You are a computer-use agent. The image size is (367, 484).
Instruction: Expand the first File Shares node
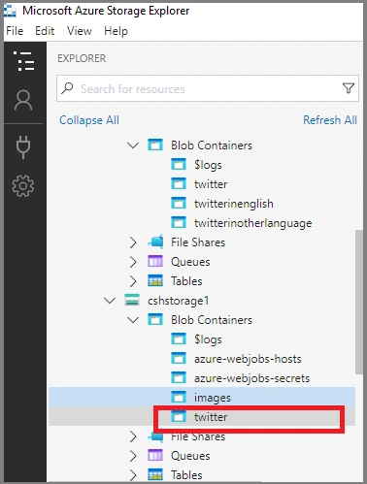pos(133,242)
